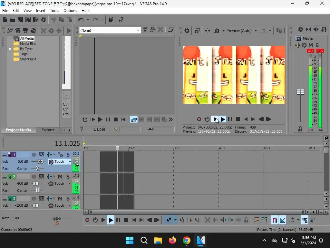Undo the last action
Image resolution: width=330 pixels, height=248 pixels.
(81, 20)
